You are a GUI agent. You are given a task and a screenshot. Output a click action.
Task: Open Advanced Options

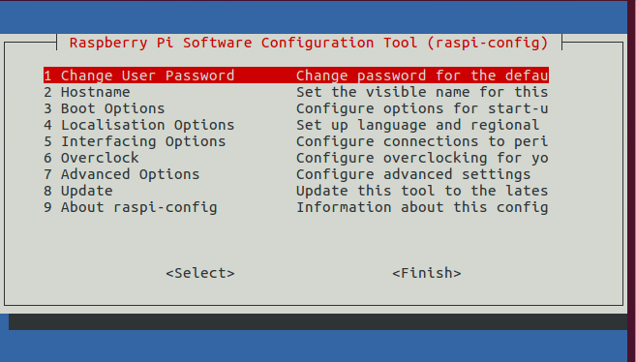(x=296, y=174)
